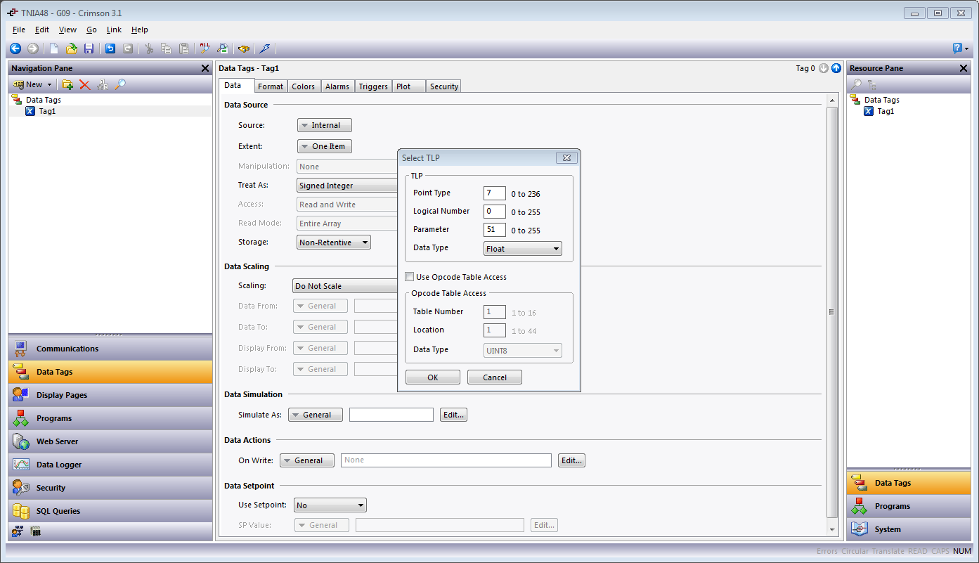Image resolution: width=979 pixels, height=563 pixels.
Task: Click the scissors Cut icon
Action: [x=149, y=48]
